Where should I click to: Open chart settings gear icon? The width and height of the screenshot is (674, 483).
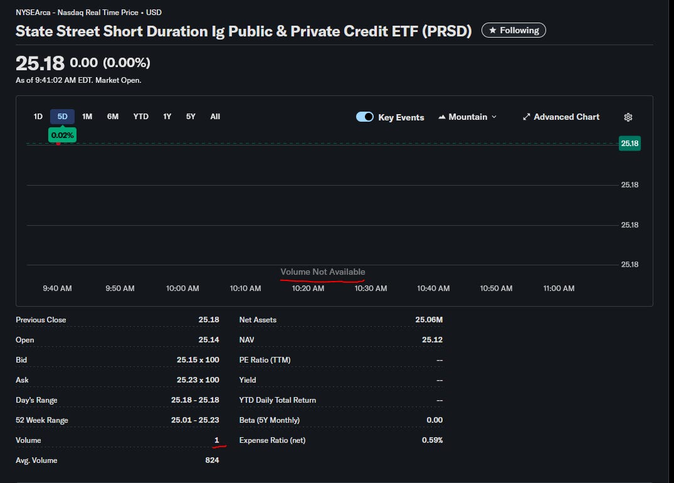point(628,117)
